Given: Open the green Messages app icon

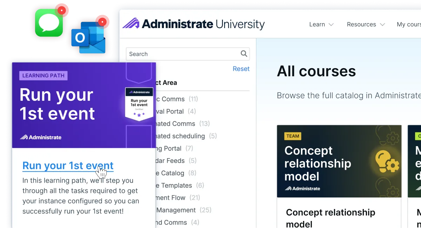Looking at the screenshot, I should pyautogui.click(x=49, y=22).
